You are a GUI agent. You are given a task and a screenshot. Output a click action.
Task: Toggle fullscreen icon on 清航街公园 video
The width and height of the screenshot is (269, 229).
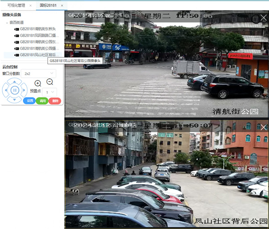click(255, 19)
